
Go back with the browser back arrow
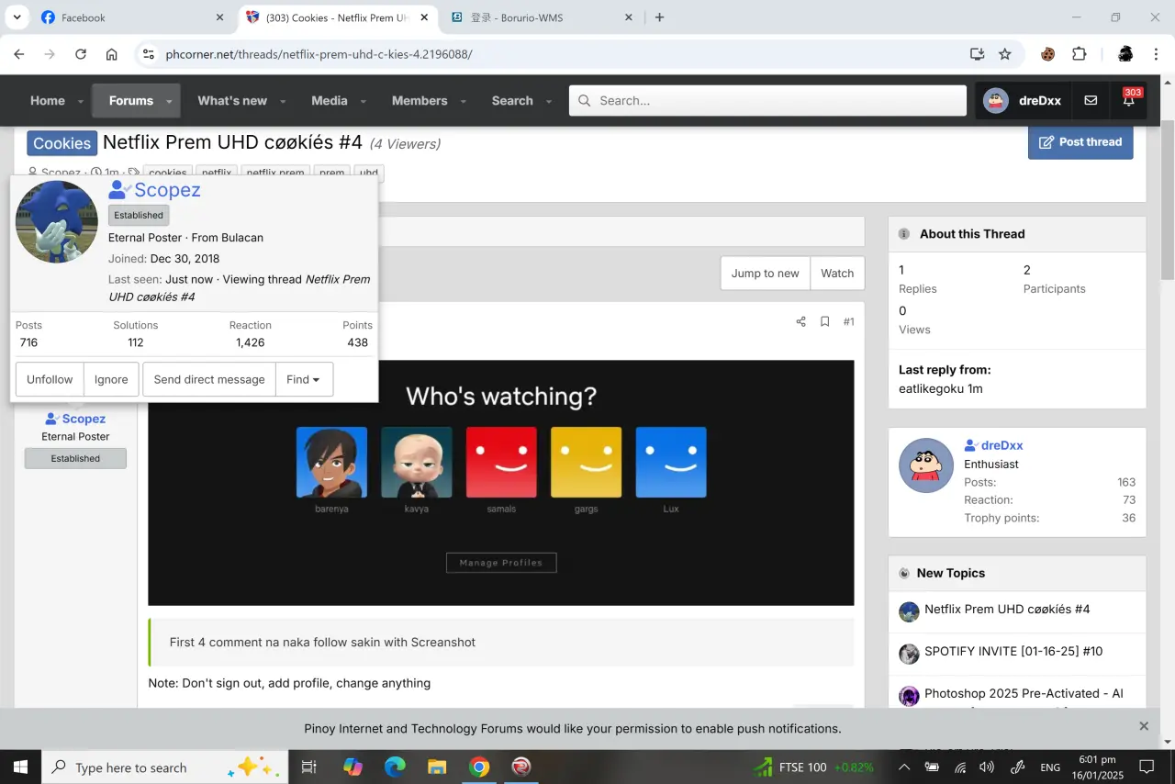(19, 54)
